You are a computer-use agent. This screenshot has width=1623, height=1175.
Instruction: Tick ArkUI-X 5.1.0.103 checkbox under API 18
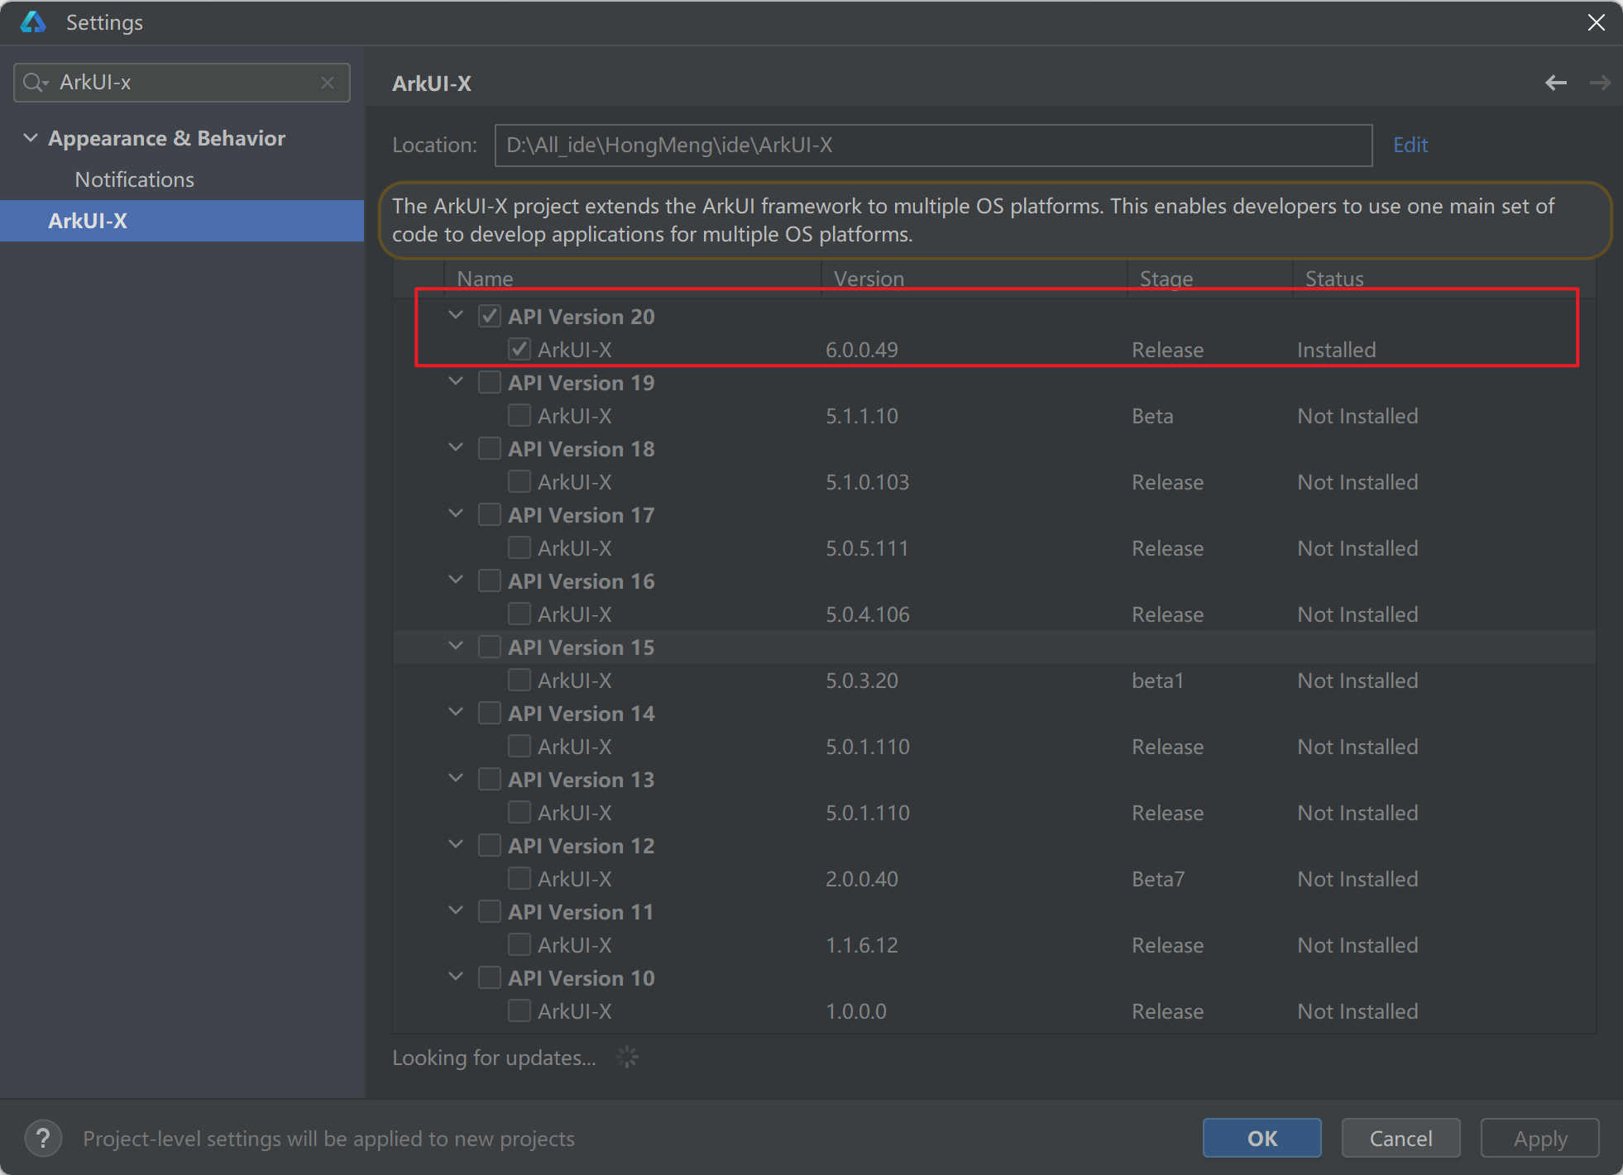click(x=519, y=481)
